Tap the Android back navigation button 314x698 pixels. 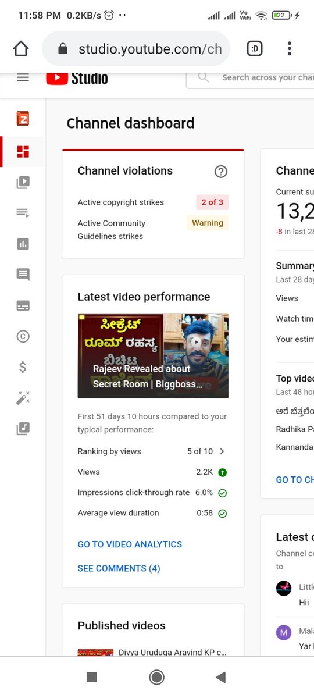[x=220, y=677]
